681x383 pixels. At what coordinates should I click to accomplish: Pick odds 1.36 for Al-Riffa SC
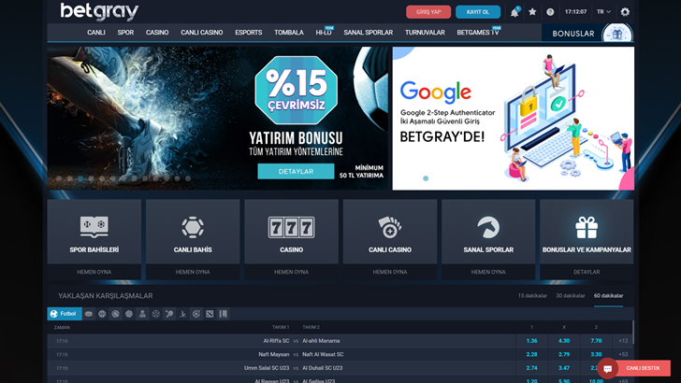pos(531,341)
